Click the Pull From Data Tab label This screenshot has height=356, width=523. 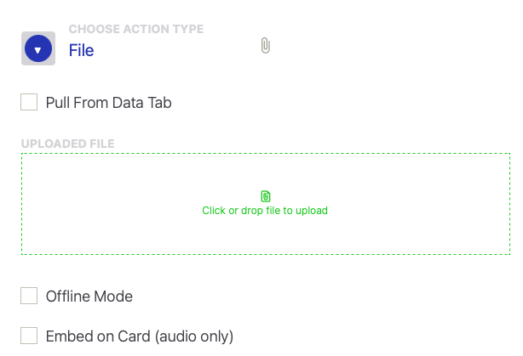pos(108,103)
